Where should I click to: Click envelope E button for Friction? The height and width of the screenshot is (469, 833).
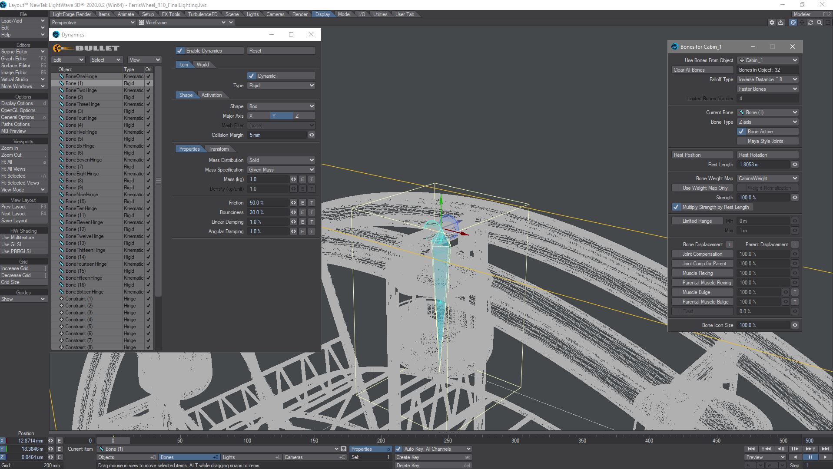tap(302, 203)
